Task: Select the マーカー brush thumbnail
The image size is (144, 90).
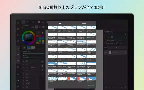Action: (x=81, y=56)
